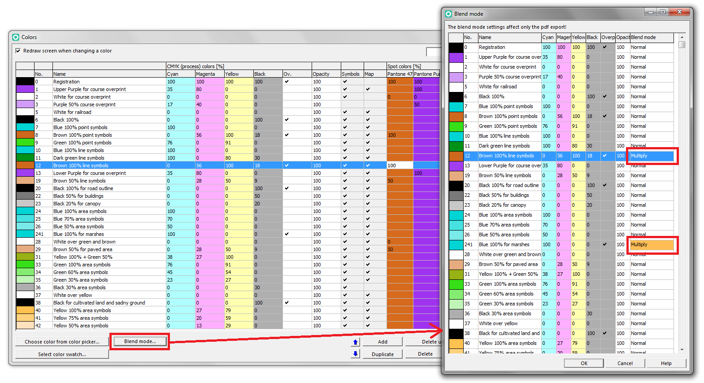704x383 pixels.
Task: Toggle Symbols checkmark for Registration in Colors window
Action: pyautogui.click(x=345, y=82)
